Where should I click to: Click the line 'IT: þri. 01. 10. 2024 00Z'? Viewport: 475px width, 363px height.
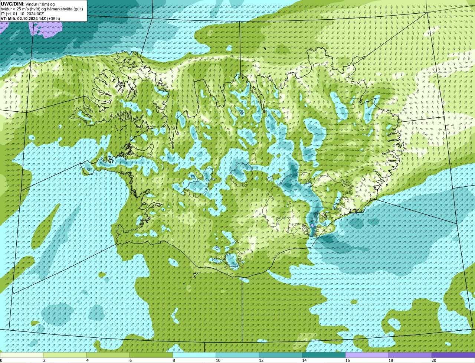tap(22, 13)
